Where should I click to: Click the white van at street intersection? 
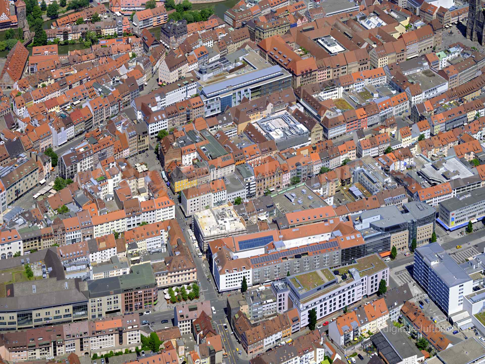213,310
